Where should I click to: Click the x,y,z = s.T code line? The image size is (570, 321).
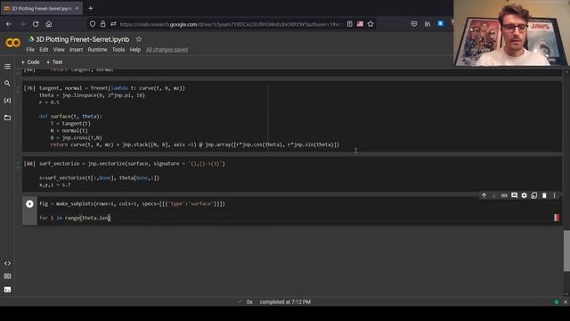click(x=55, y=185)
